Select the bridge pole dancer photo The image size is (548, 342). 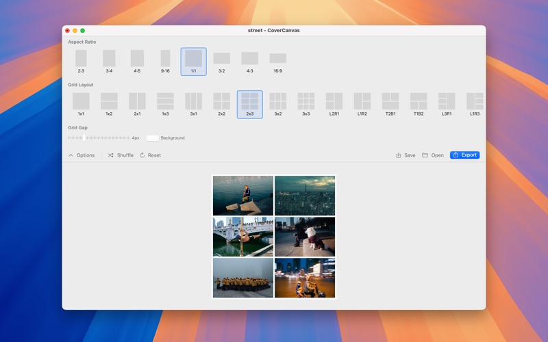tap(243, 237)
